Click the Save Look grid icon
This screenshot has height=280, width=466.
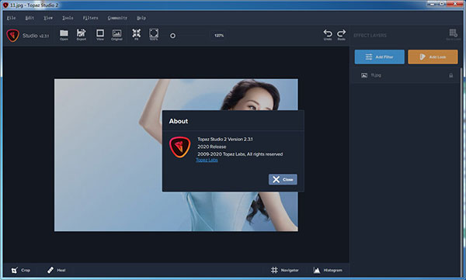tap(453, 34)
